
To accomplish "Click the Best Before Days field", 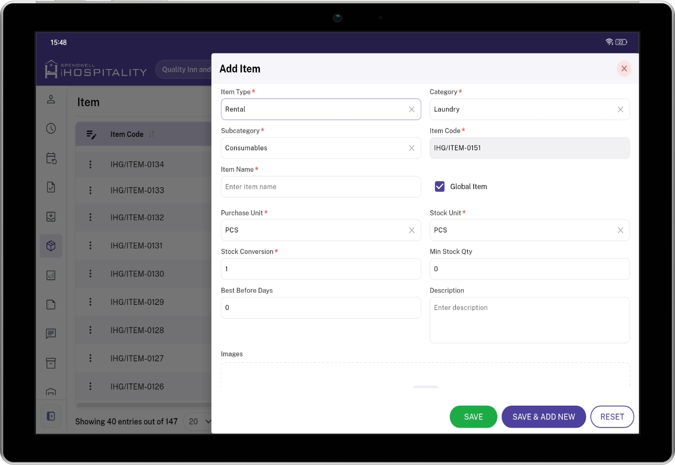I will point(321,308).
